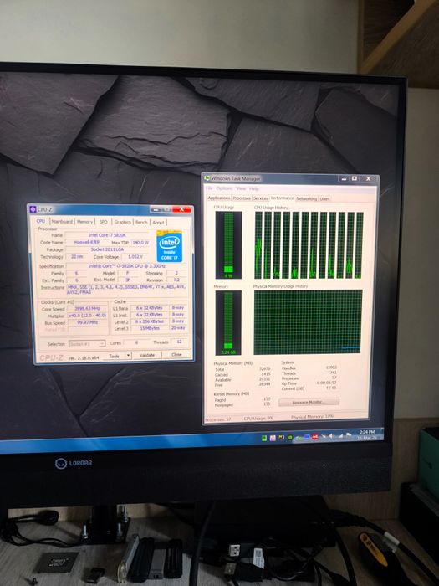Maximize the Windows Task Manager window

pyautogui.click(x=355, y=178)
